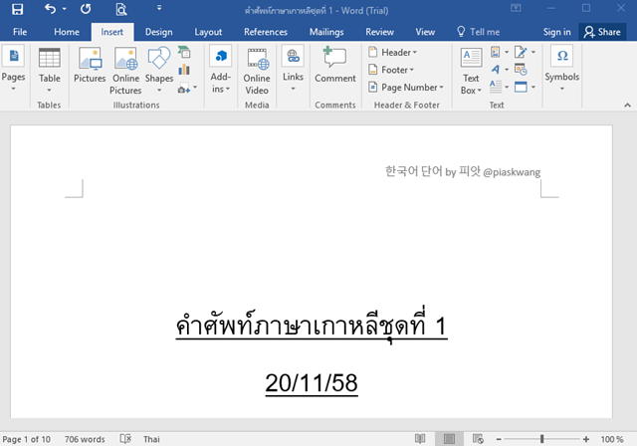Click the date text 20/11/58
The width and height of the screenshot is (637, 446).
(312, 382)
